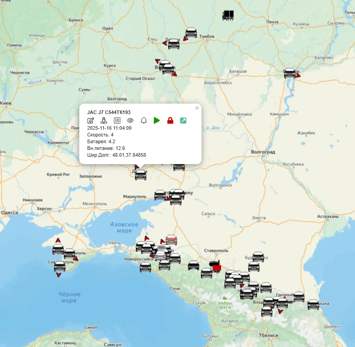The height and width of the screenshot is (347, 355).
Task: Click the red padlock lock icon
Action: (x=170, y=120)
